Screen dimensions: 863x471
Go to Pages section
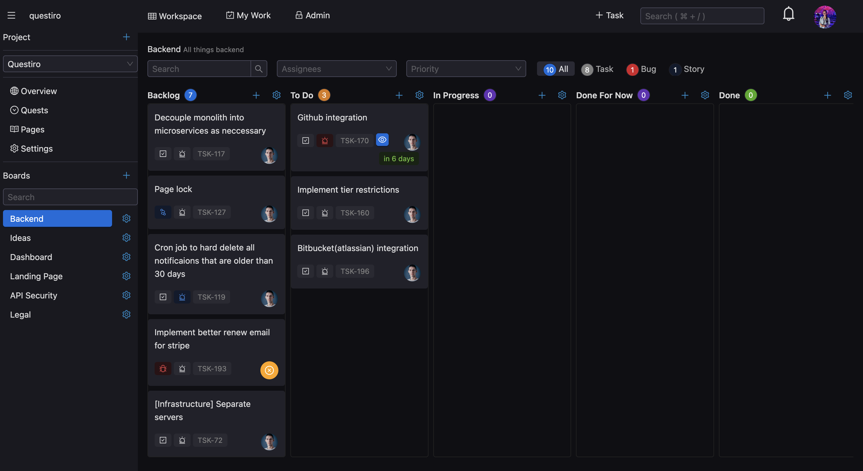27,129
